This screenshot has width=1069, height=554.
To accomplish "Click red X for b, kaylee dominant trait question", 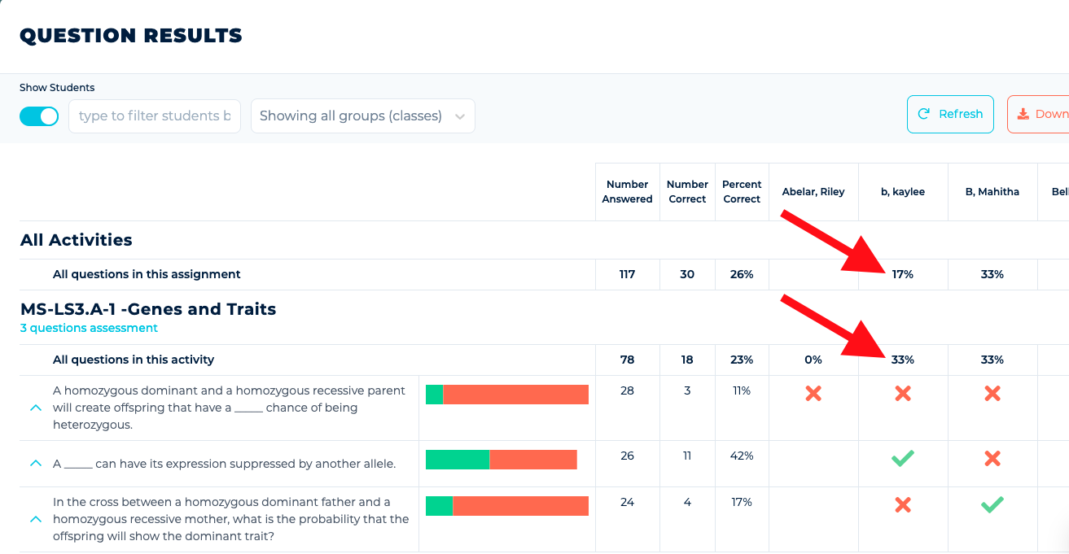I will click(902, 505).
